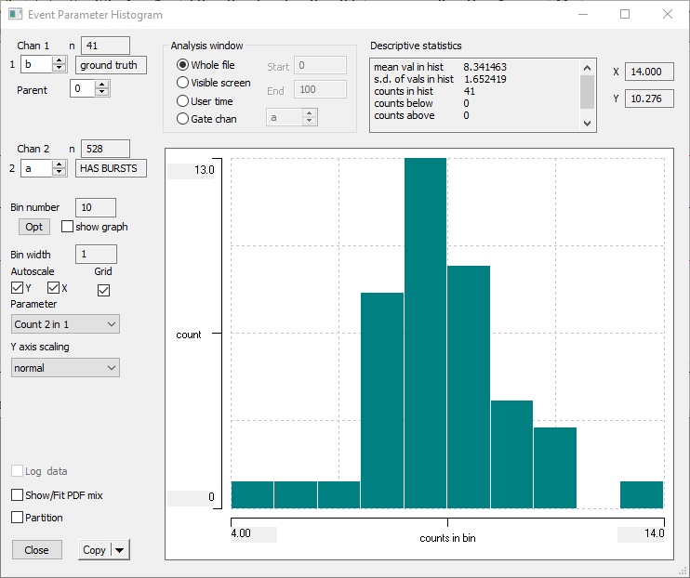The image size is (690, 578).
Task: Increase the Parent value with up arrow
Action: pyautogui.click(x=101, y=85)
